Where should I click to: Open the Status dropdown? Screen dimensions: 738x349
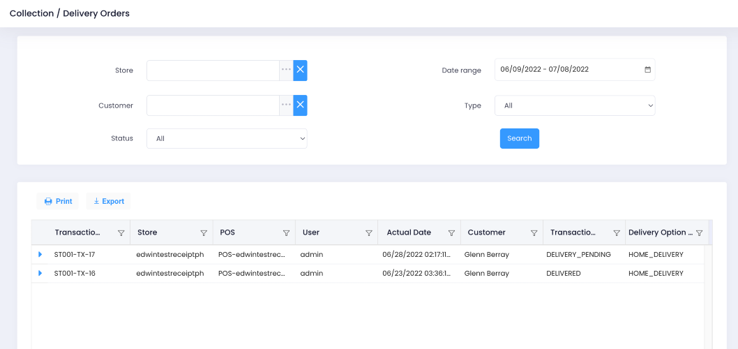pos(227,139)
